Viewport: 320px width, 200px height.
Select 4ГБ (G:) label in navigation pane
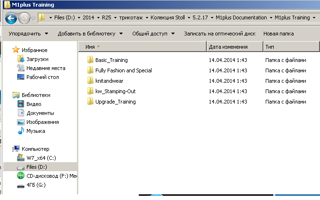click(x=36, y=185)
